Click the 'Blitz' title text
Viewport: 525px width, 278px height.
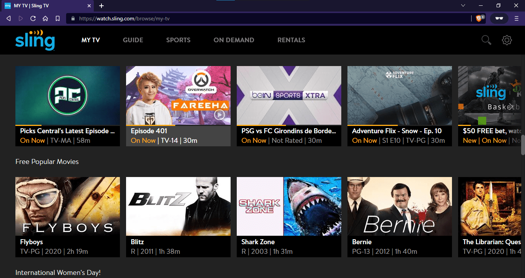click(x=137, y=242)
